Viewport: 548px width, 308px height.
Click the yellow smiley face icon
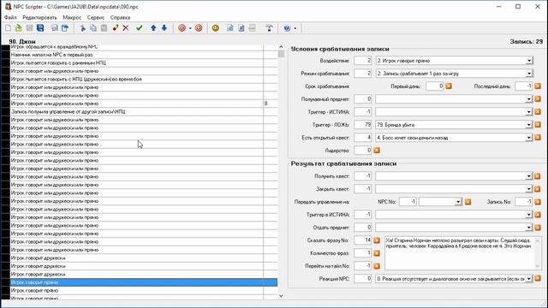pyautogui.click(x=216, y=28)
